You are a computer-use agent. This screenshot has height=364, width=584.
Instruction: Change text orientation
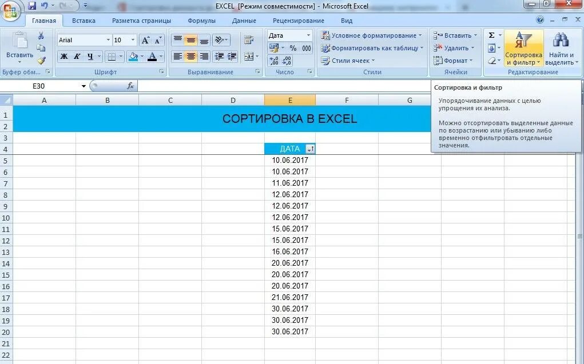tap(221, 40)
